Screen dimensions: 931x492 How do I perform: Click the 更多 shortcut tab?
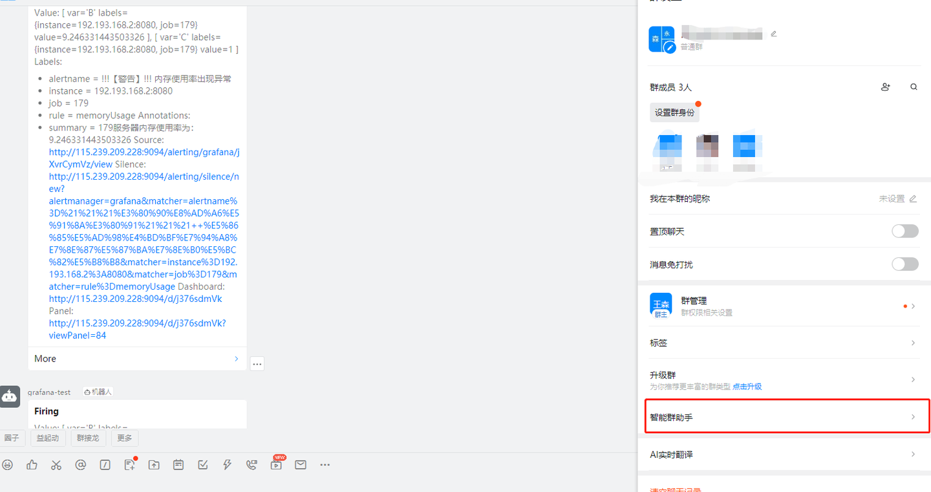125,438
